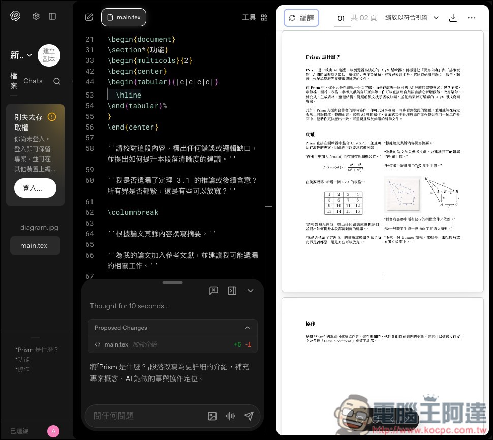Toggle the side-panel view icon above chat input
The image size is (493, 440).
point(232,291)
